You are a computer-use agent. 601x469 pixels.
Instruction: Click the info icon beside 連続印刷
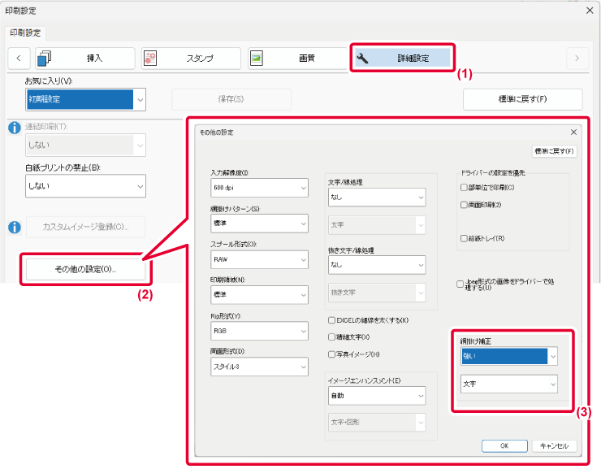coord(14,128)
